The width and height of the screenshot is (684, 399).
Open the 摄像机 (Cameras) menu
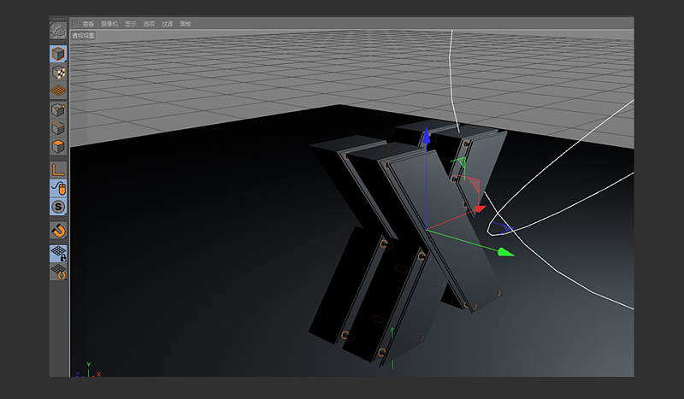[x=110, y=24]
